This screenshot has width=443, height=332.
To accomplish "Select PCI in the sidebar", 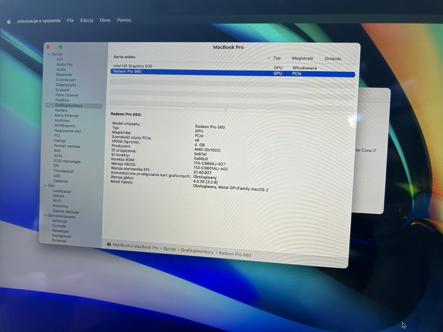I will (x=57, y=135).
